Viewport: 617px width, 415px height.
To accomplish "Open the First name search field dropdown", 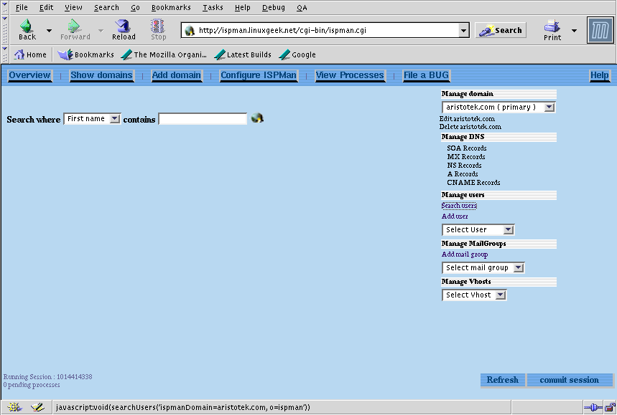I will tap(92, 118).
